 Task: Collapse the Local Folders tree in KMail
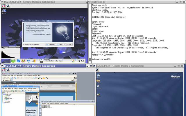(3, 94)
